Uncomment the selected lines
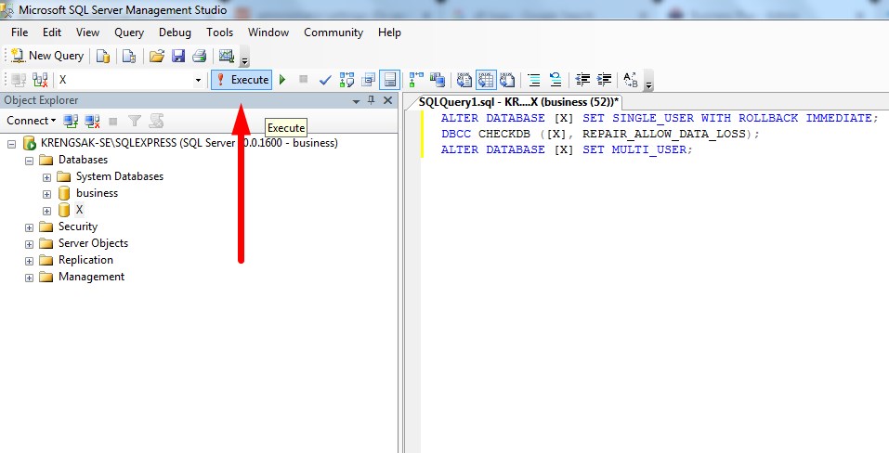The image size is (889, 453). [556, 80]
